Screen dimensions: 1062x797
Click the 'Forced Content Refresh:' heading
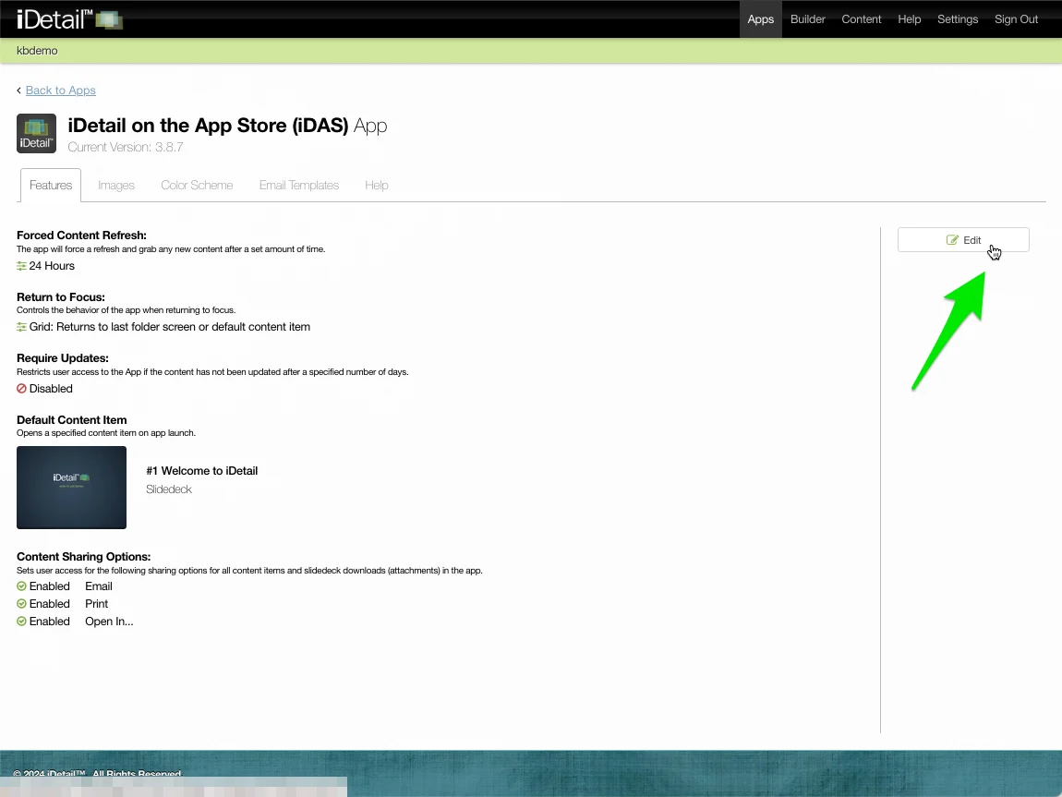click(81, 235)
